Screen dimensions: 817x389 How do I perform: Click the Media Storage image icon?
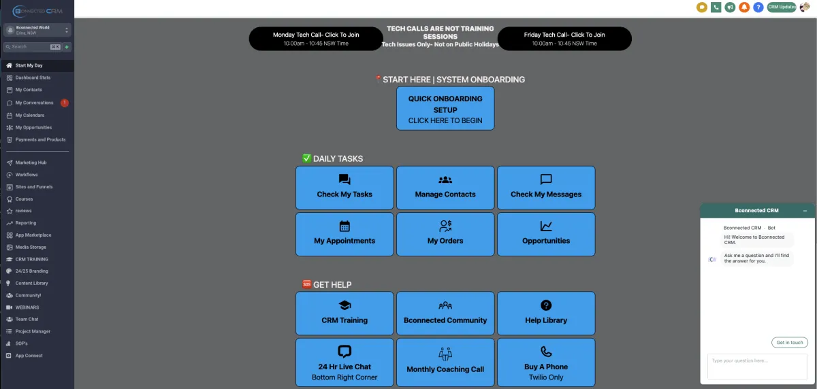(x=10, y=247)
